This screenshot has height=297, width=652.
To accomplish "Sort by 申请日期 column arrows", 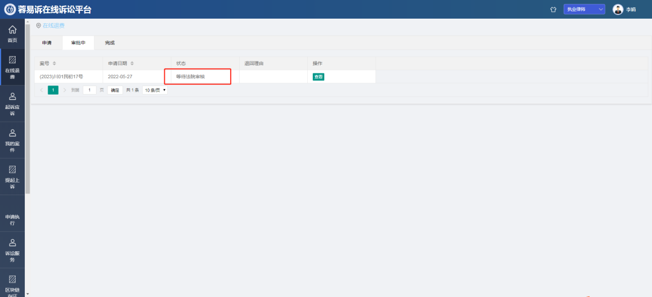I will coord(132,63).
